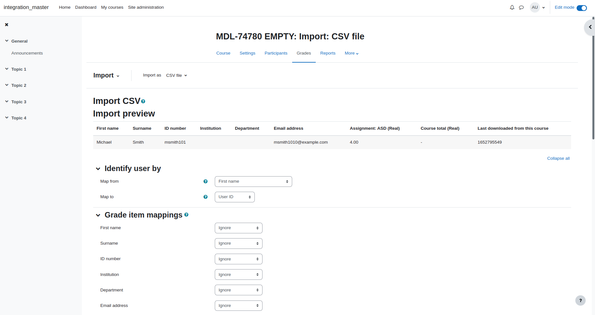
Task: Open the Import action dropdown
Action: click(106, 75)
